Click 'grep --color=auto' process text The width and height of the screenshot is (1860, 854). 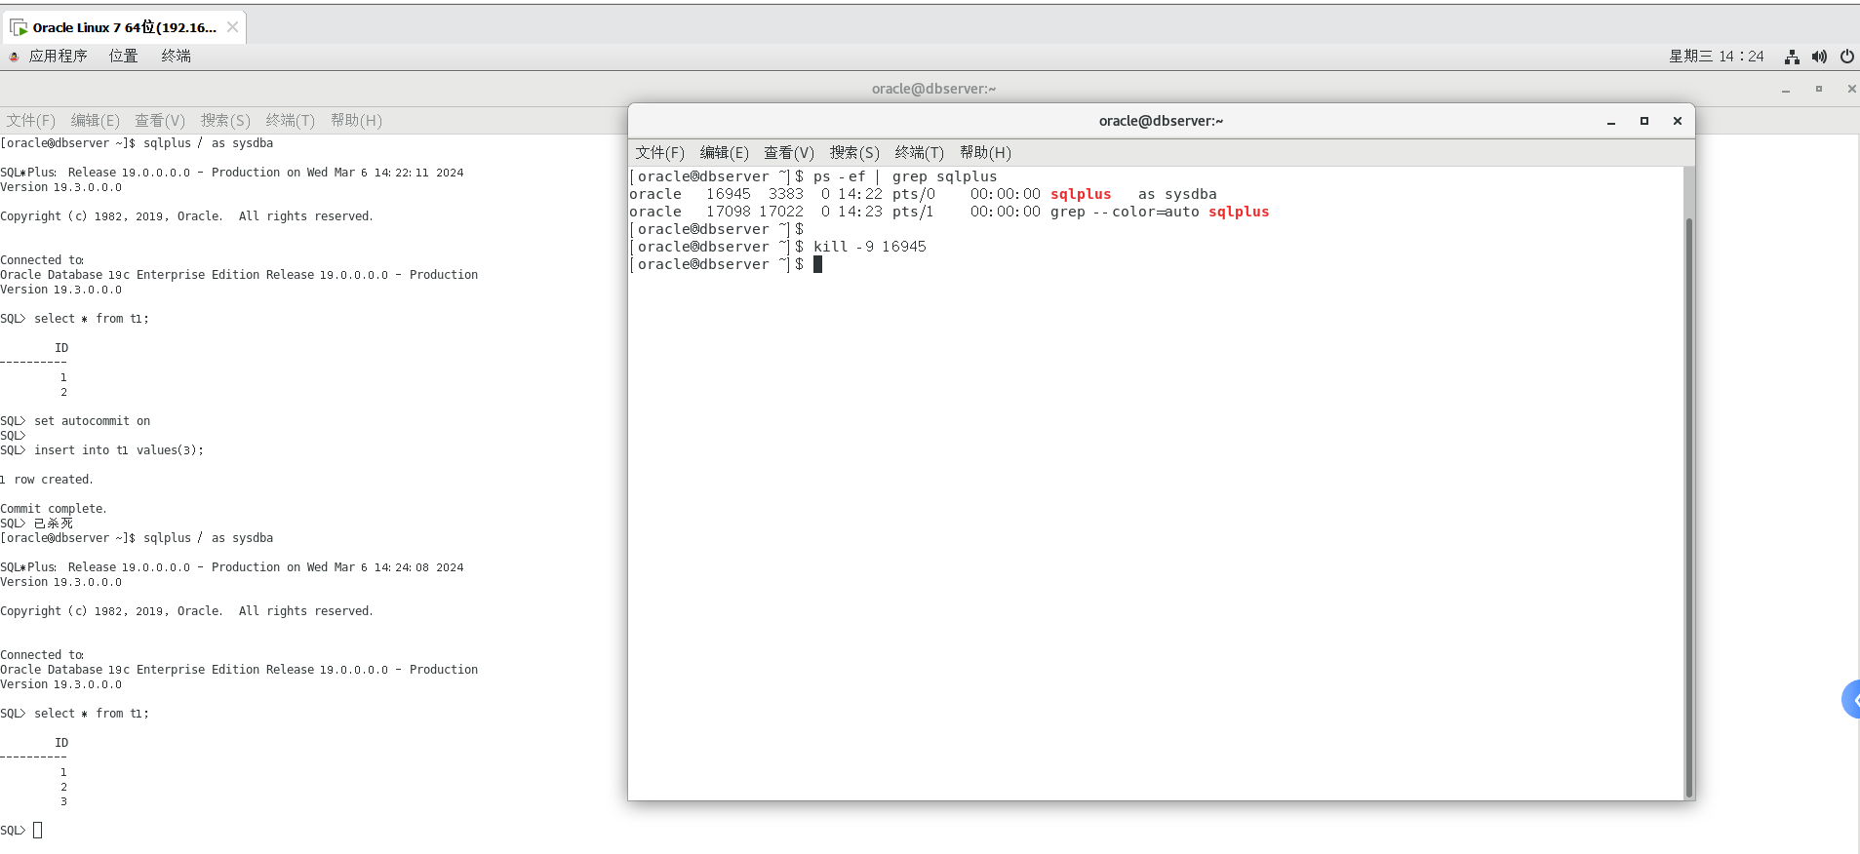1125,212
